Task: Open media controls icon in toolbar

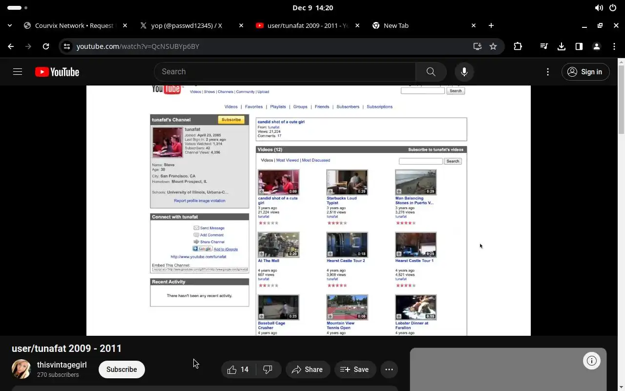Action: coord(544,46)
